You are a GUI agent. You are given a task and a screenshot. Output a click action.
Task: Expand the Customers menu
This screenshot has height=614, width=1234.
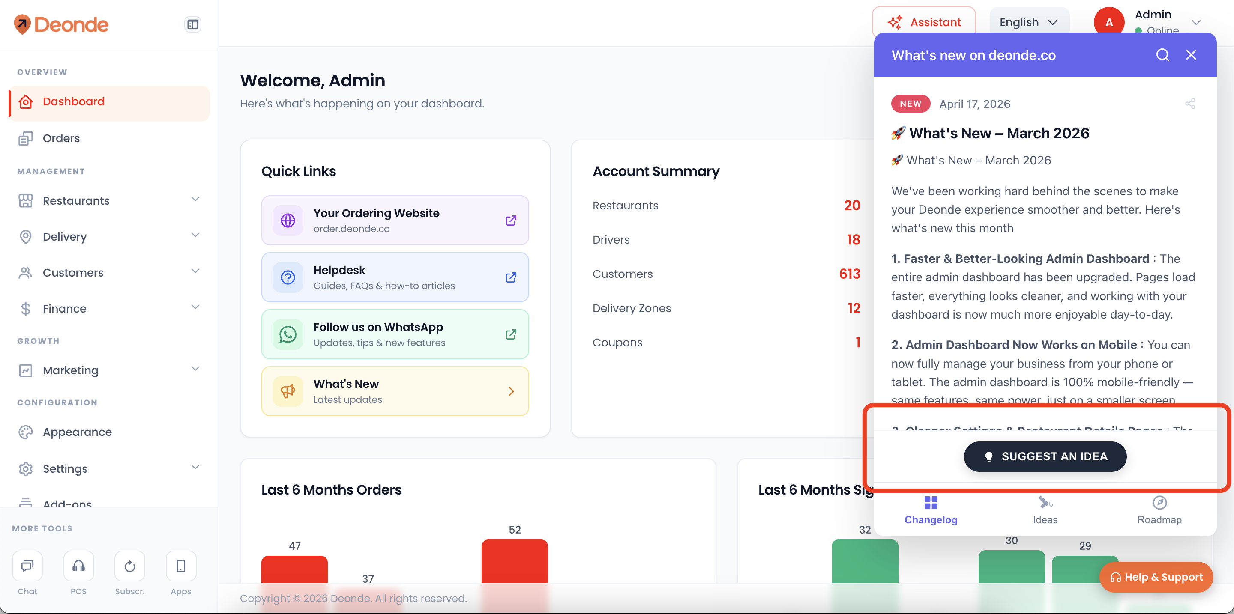109,272
